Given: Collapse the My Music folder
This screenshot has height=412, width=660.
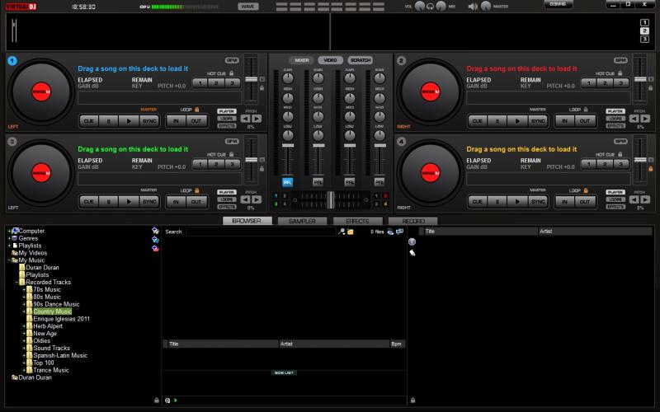Looking at the screenshot, I should click(x=9, y=260).
